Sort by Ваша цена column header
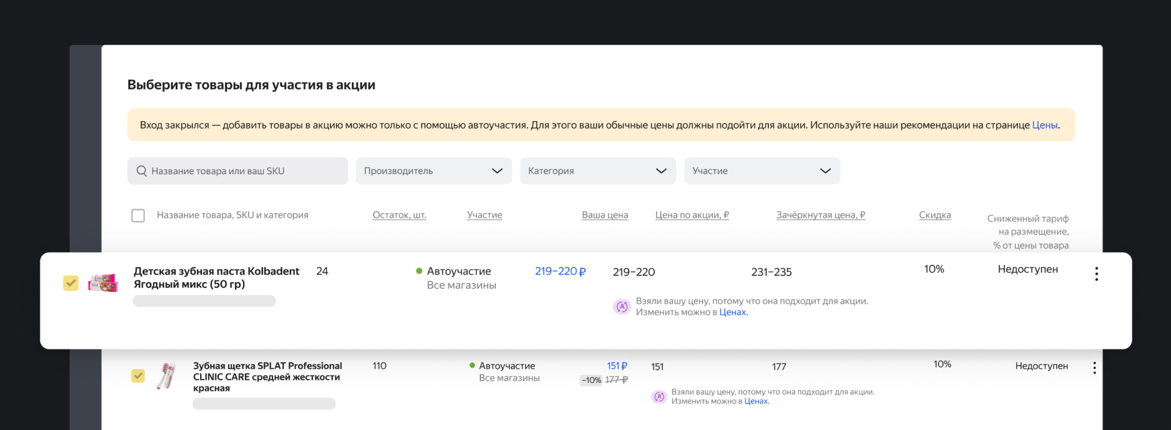Screen dimensions: 1171x430 [605, 215]
